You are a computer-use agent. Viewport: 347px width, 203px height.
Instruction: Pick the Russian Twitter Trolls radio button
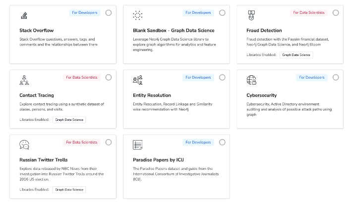(109, 142)
